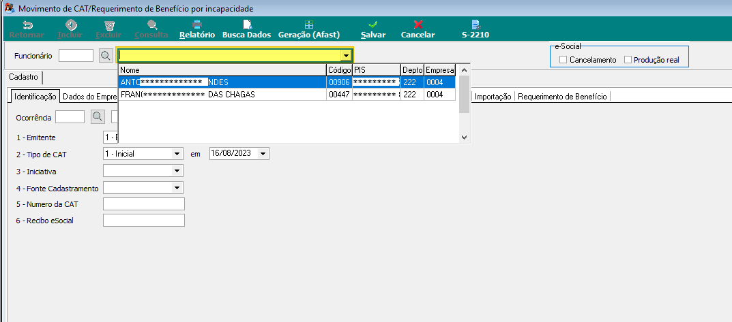Viewport: 732px width, 322px height.
Task: Collapse the yellow Funcionário name dropdown
Action: [346, 55]
